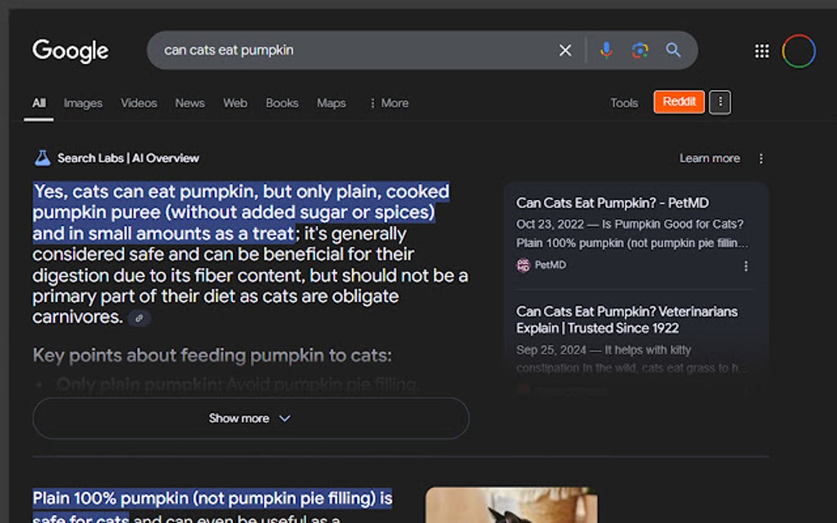This screenshot has height=523, width=837.
Task: Open your Google account profile avatar
Action: coord(798,50)
